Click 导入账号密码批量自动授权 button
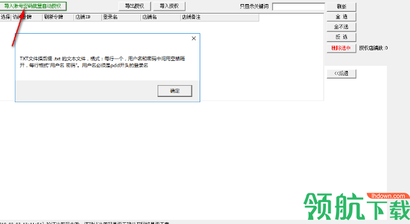 [33, 6]
